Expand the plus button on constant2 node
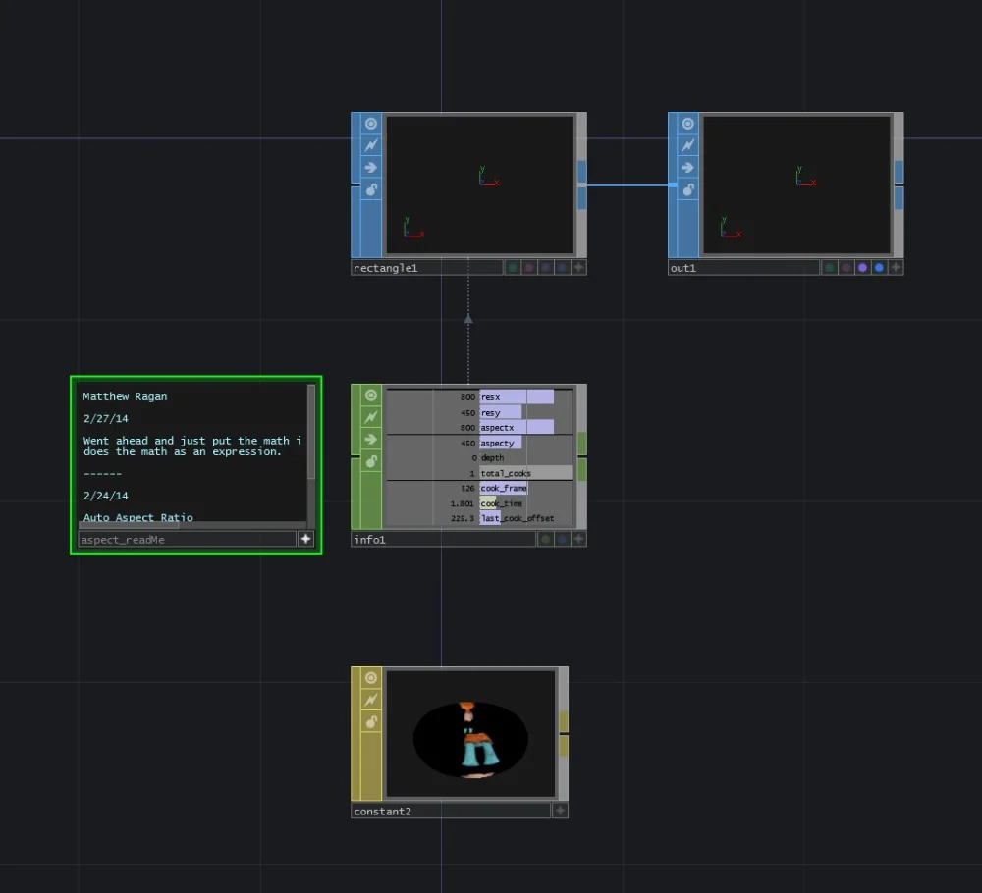 (560, 811)
